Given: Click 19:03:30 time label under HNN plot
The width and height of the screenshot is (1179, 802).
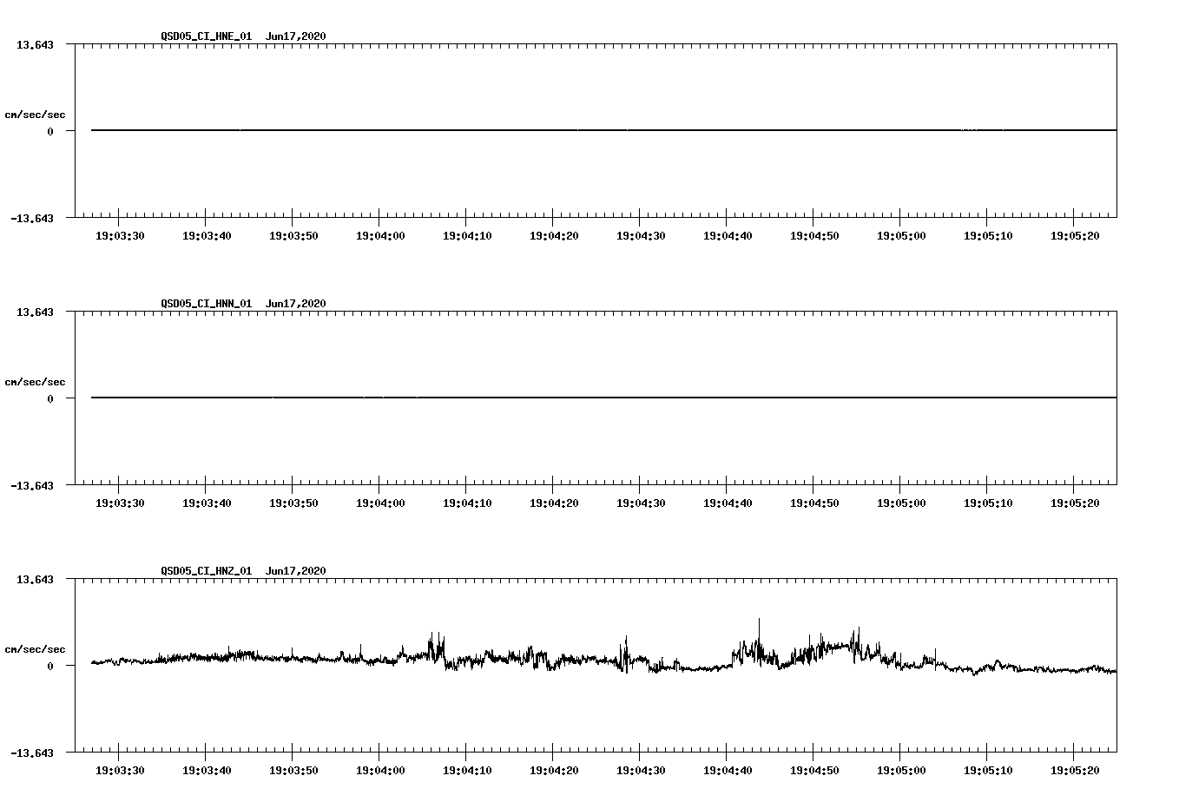Looking at the screenshot, I should click(120, 503).
